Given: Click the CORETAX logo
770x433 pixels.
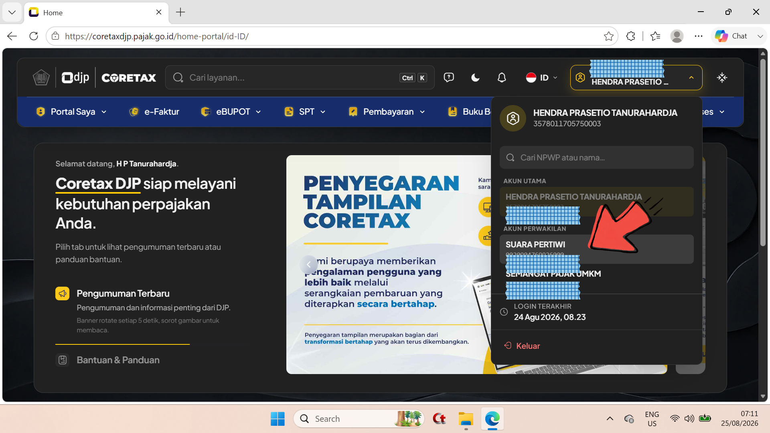Looking at the screenshot, I should (129, 78).
